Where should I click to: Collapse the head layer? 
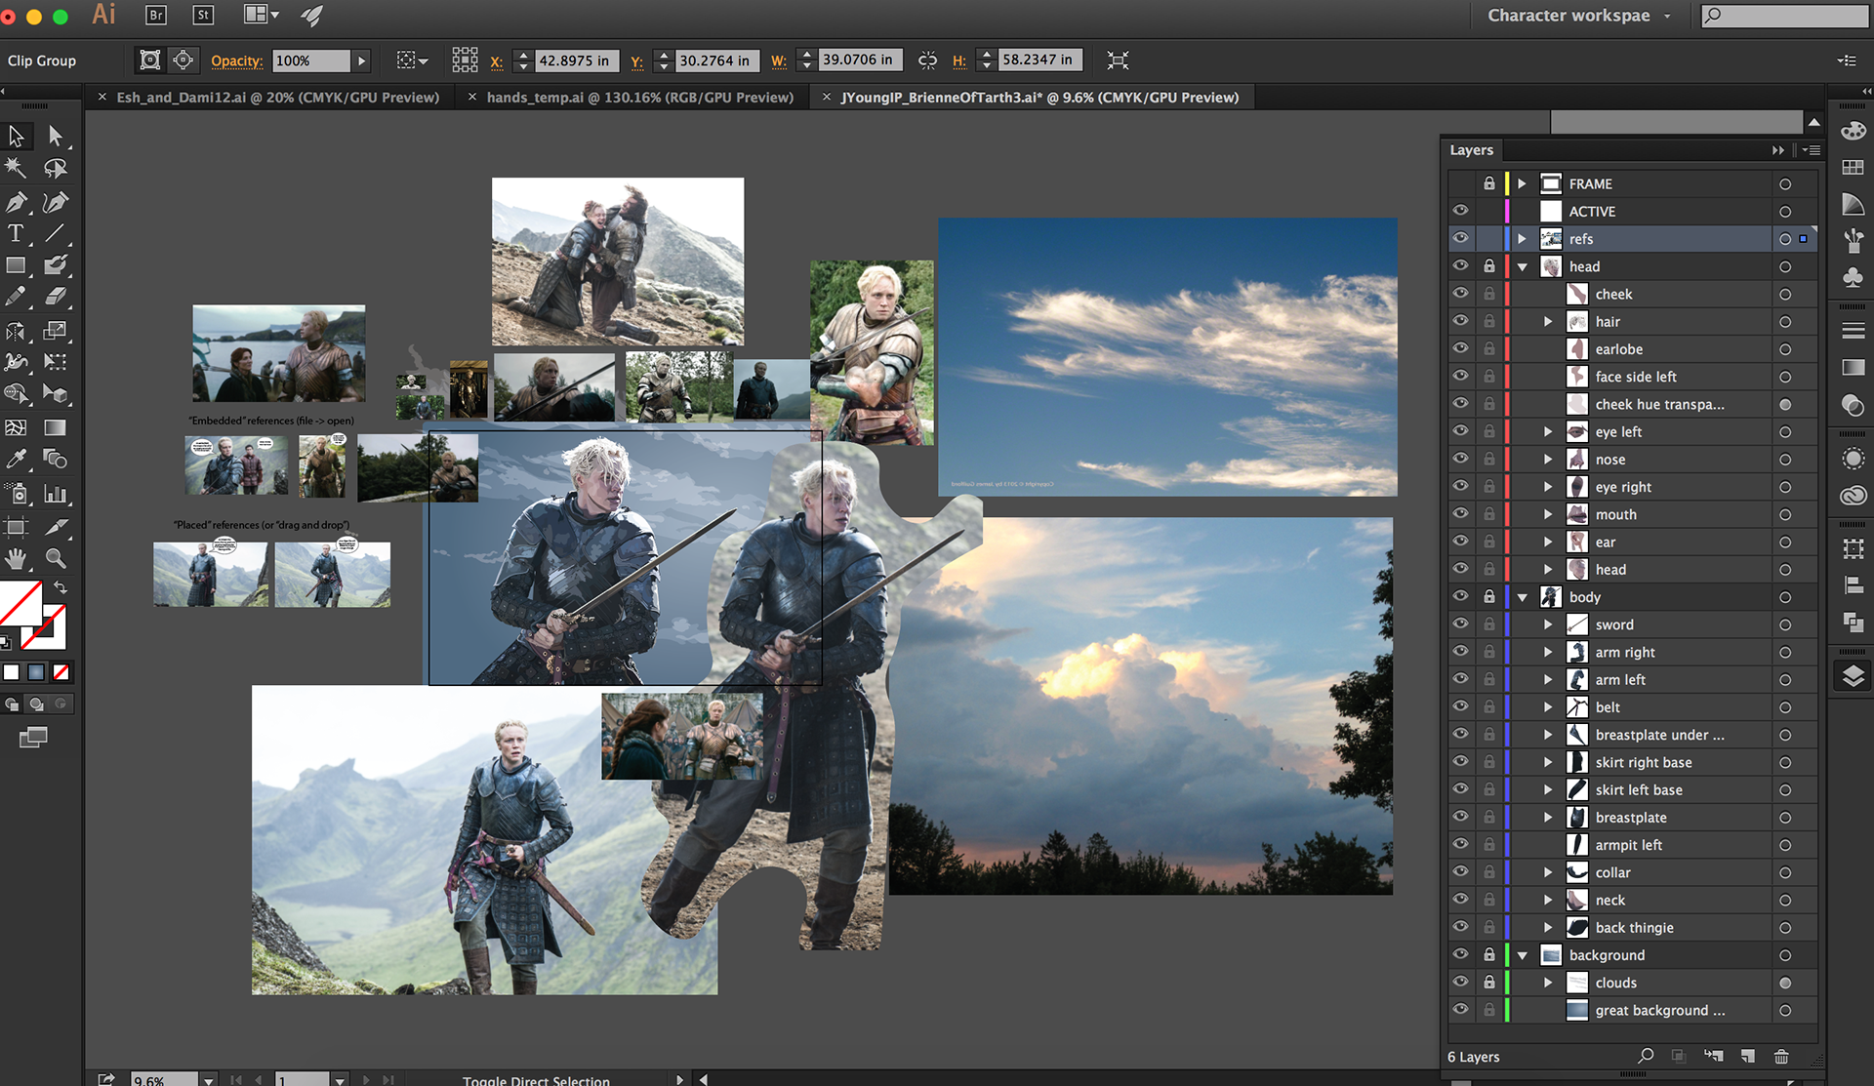(1523, 266)
